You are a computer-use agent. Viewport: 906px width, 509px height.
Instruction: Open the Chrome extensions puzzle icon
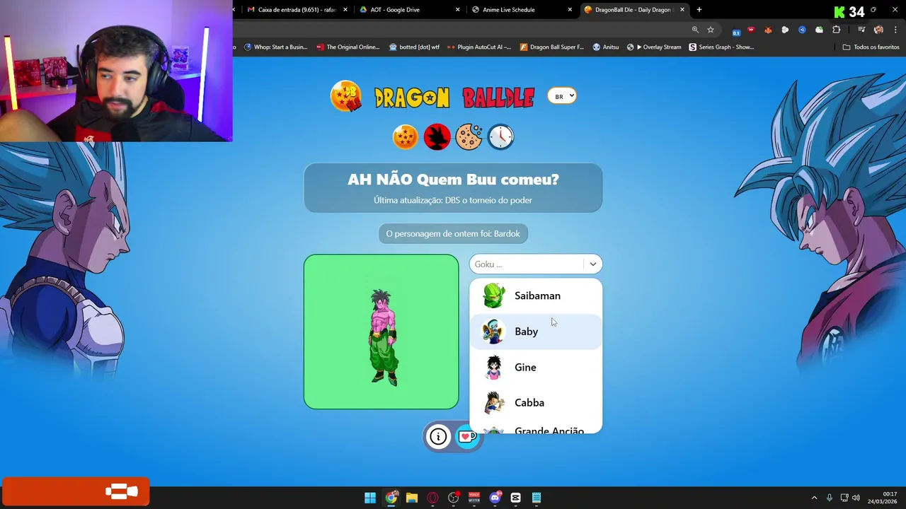point(837,30)
